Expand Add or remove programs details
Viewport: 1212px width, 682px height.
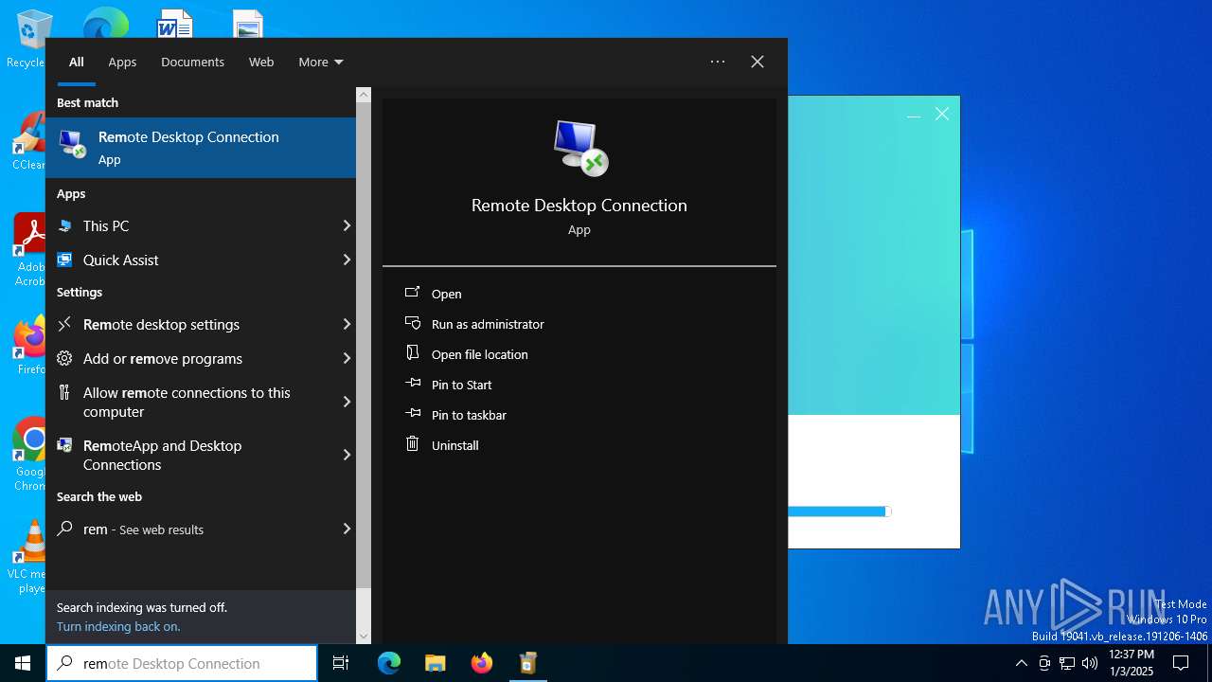coord(347,358)
